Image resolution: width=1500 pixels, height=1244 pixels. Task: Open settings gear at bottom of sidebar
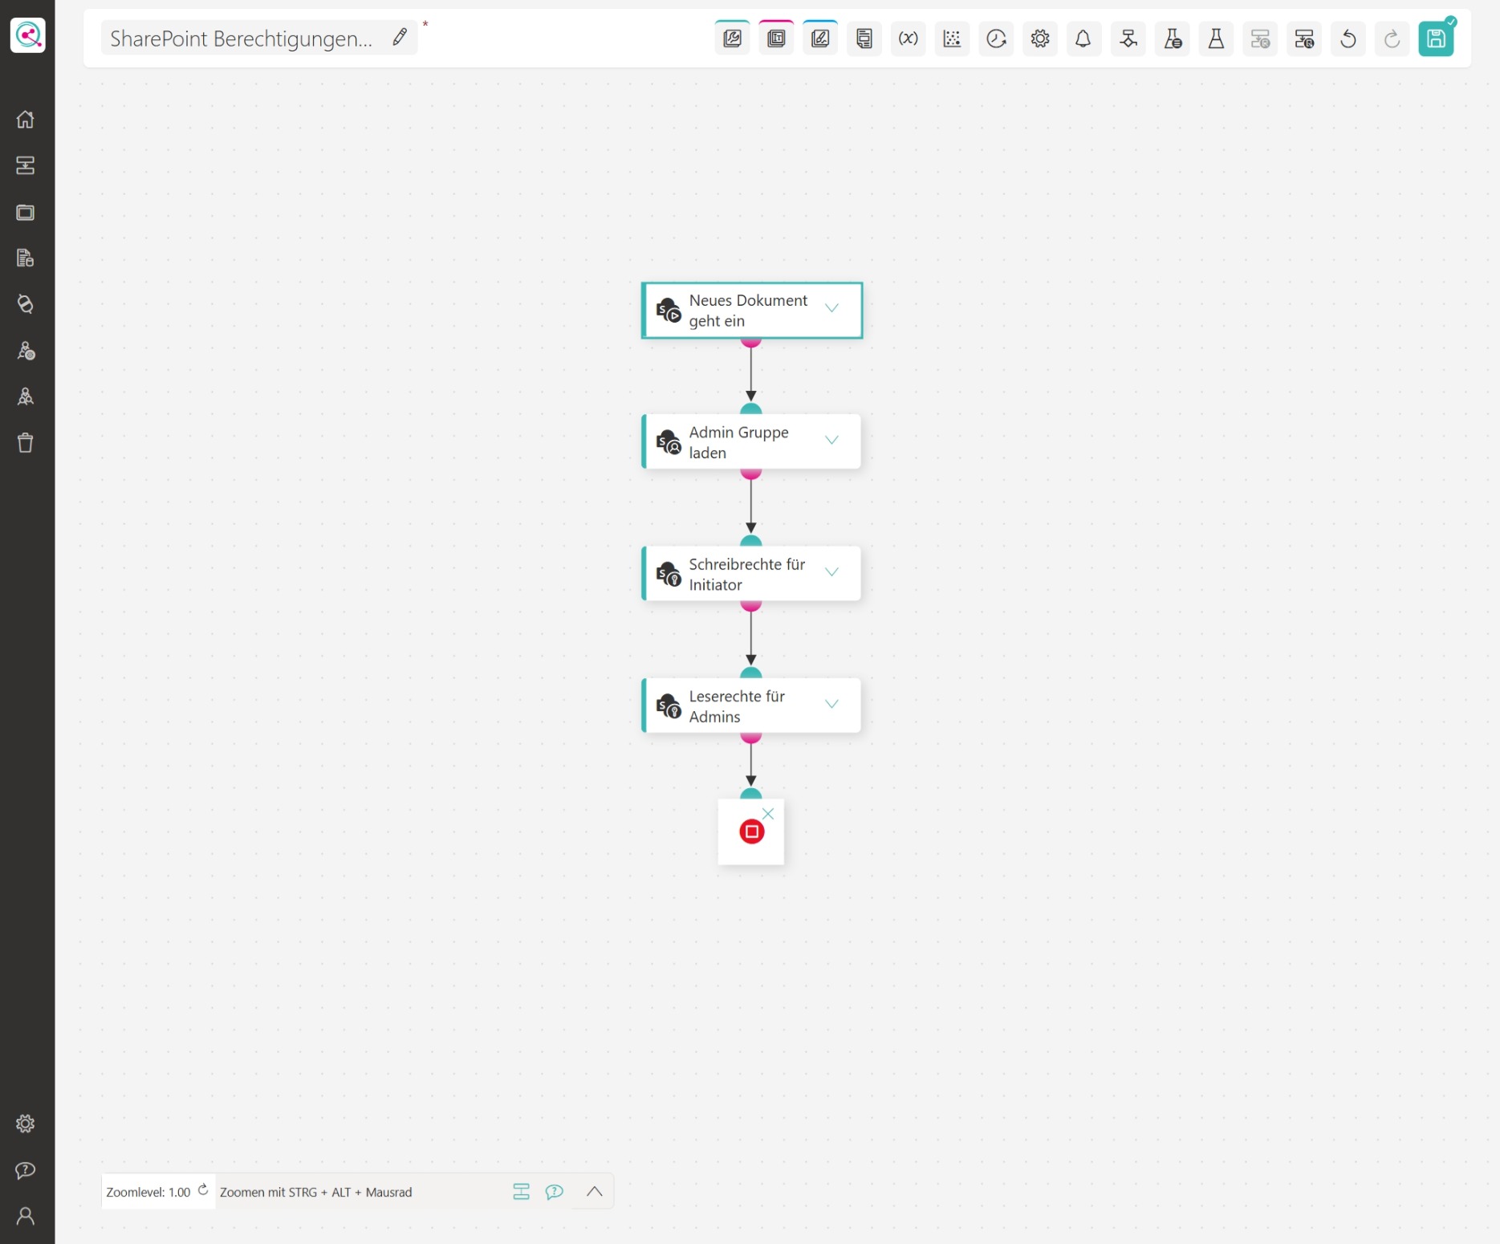(x=26, y=1124)
